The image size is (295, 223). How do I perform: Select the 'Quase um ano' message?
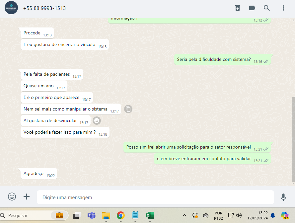[44, 86]
